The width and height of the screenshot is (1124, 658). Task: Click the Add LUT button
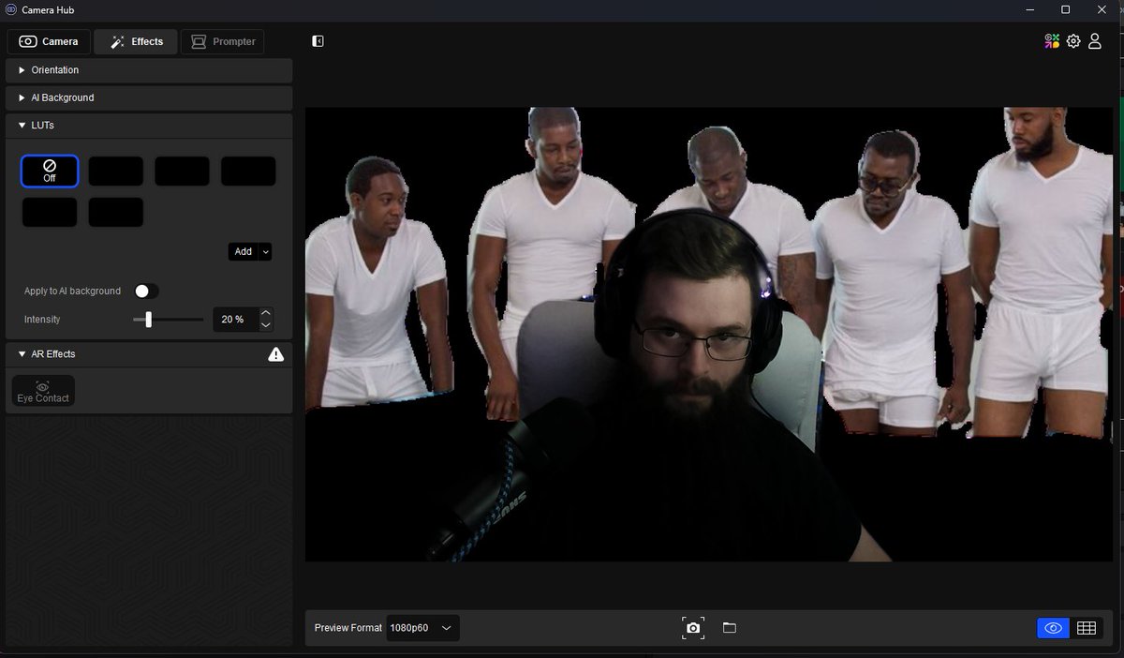[x=243, y=251]
